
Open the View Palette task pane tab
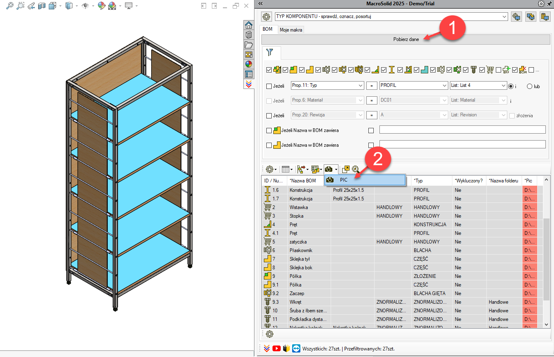[249, 55]
